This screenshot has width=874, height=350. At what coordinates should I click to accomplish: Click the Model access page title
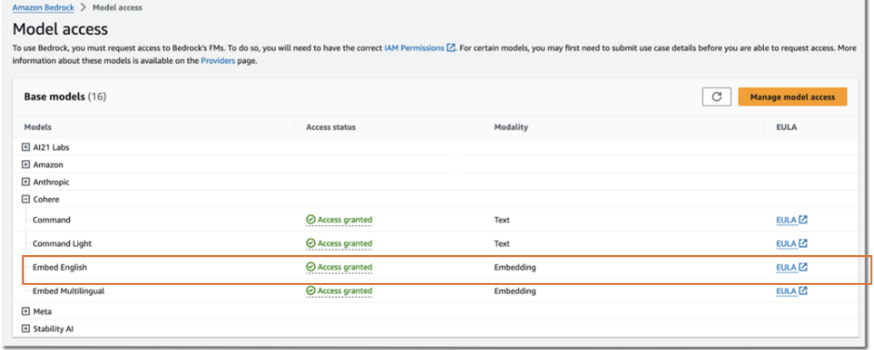[61, 29]
